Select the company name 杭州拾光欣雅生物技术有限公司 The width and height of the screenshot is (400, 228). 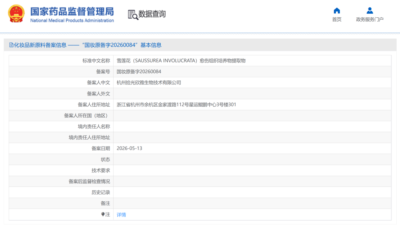149,83
